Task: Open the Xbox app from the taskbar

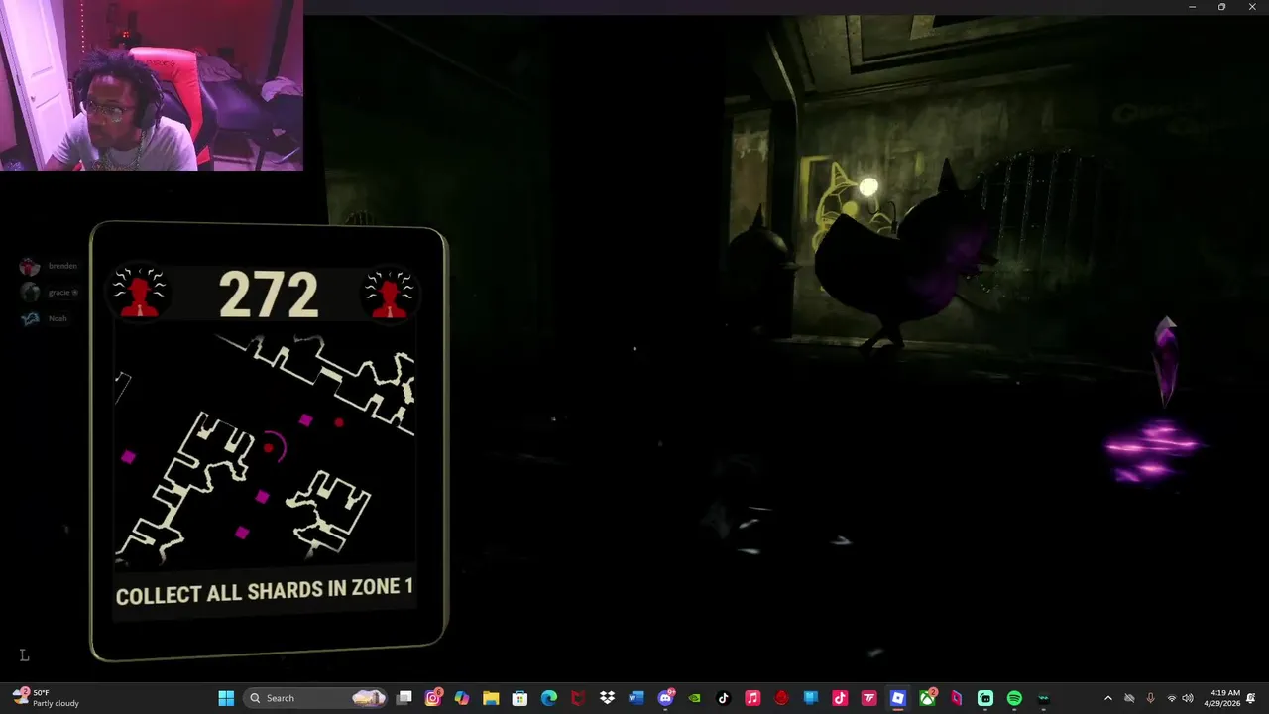Action: (x=927, y=698)
